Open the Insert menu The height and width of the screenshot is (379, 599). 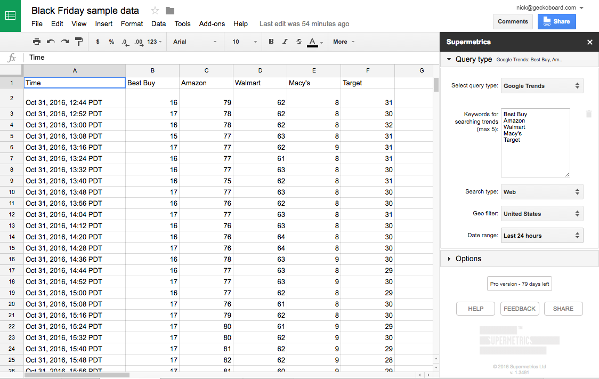[x=103, y=23]
